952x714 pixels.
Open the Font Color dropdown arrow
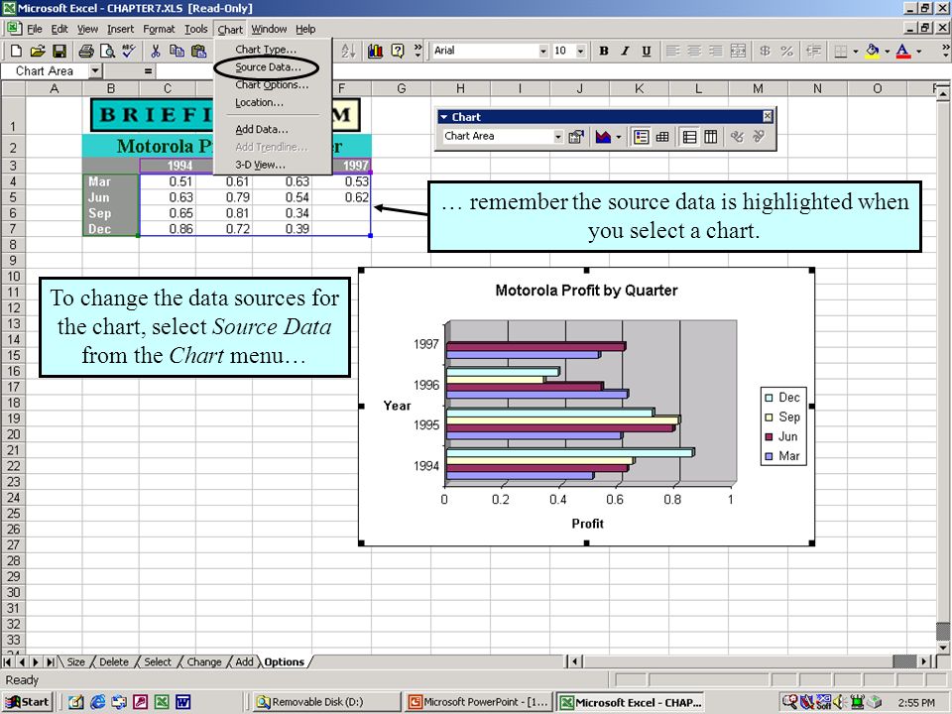[919, 51]
